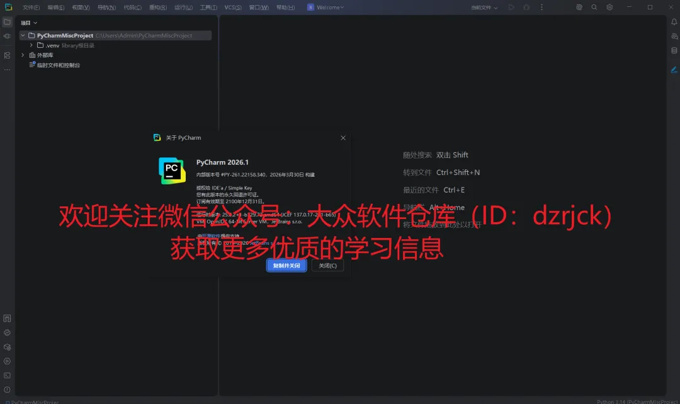Open the 代码(C) menu

click(x=132, y=8)
